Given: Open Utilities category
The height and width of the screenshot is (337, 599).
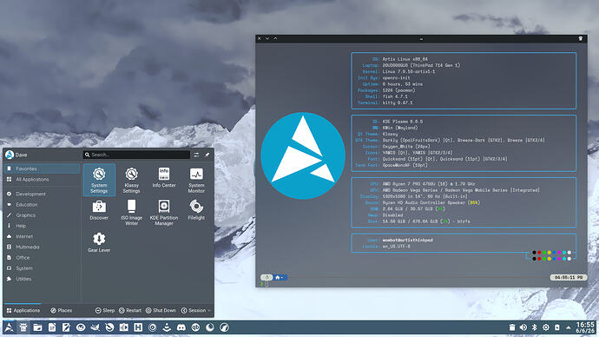Looking at the screenshot, I should coord(42,279).
